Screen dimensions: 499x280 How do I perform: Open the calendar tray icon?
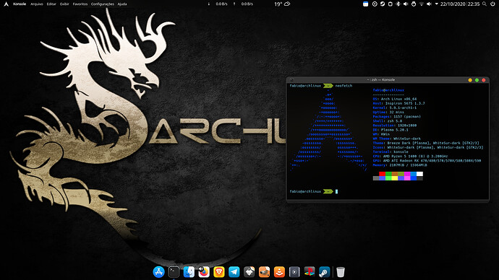pos(366,4)
